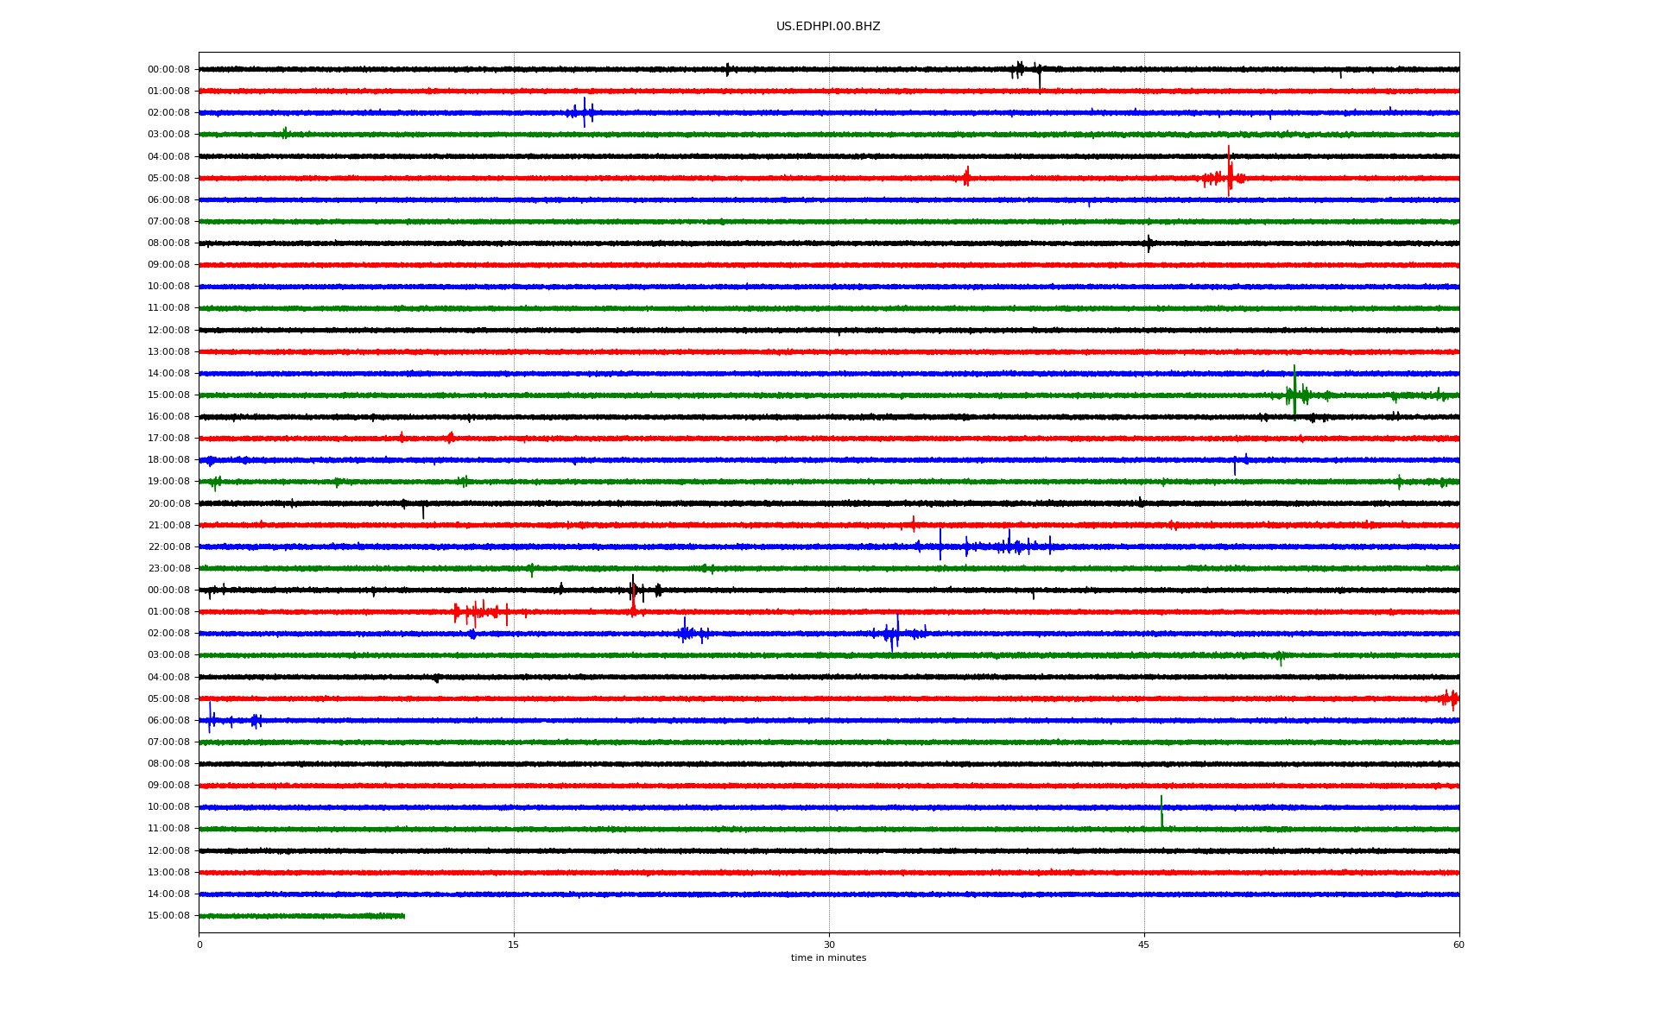
Task: Click the 30 tick label on x-axis
Action: pos(829,944)
